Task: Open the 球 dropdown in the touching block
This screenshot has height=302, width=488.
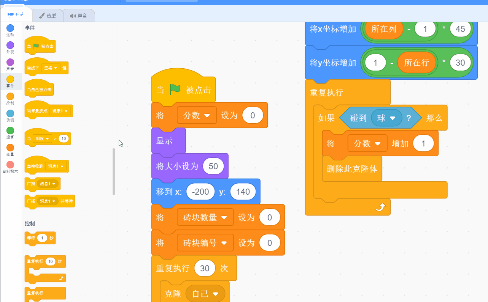Action: (x=386, y=118)
